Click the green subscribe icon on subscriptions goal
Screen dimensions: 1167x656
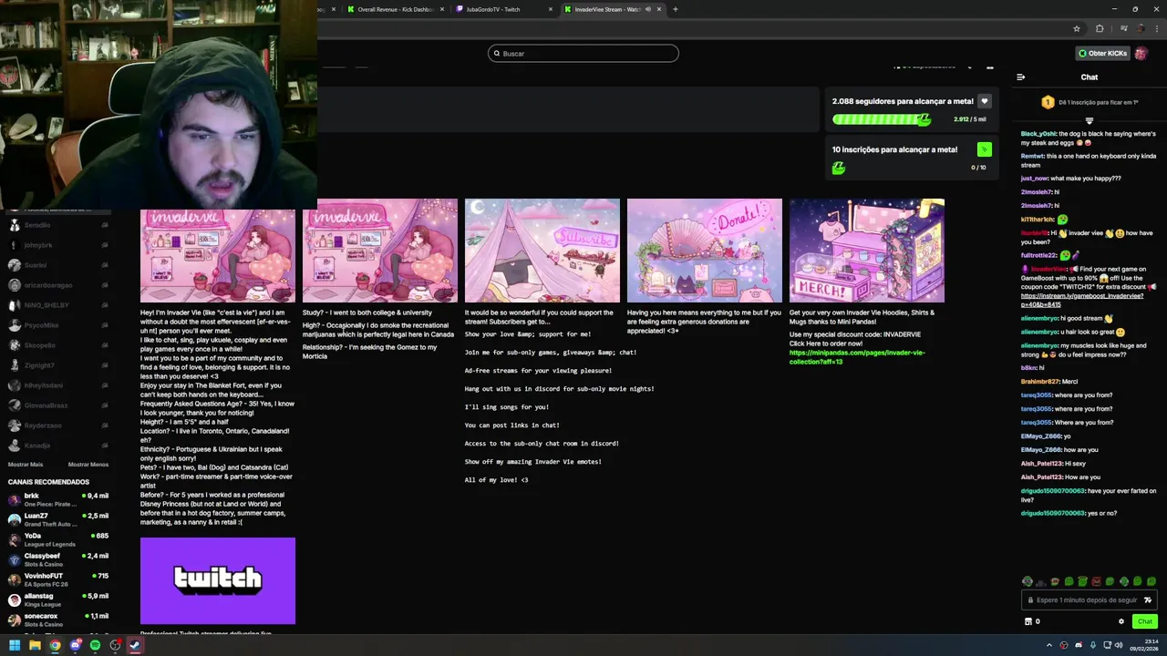984,149
